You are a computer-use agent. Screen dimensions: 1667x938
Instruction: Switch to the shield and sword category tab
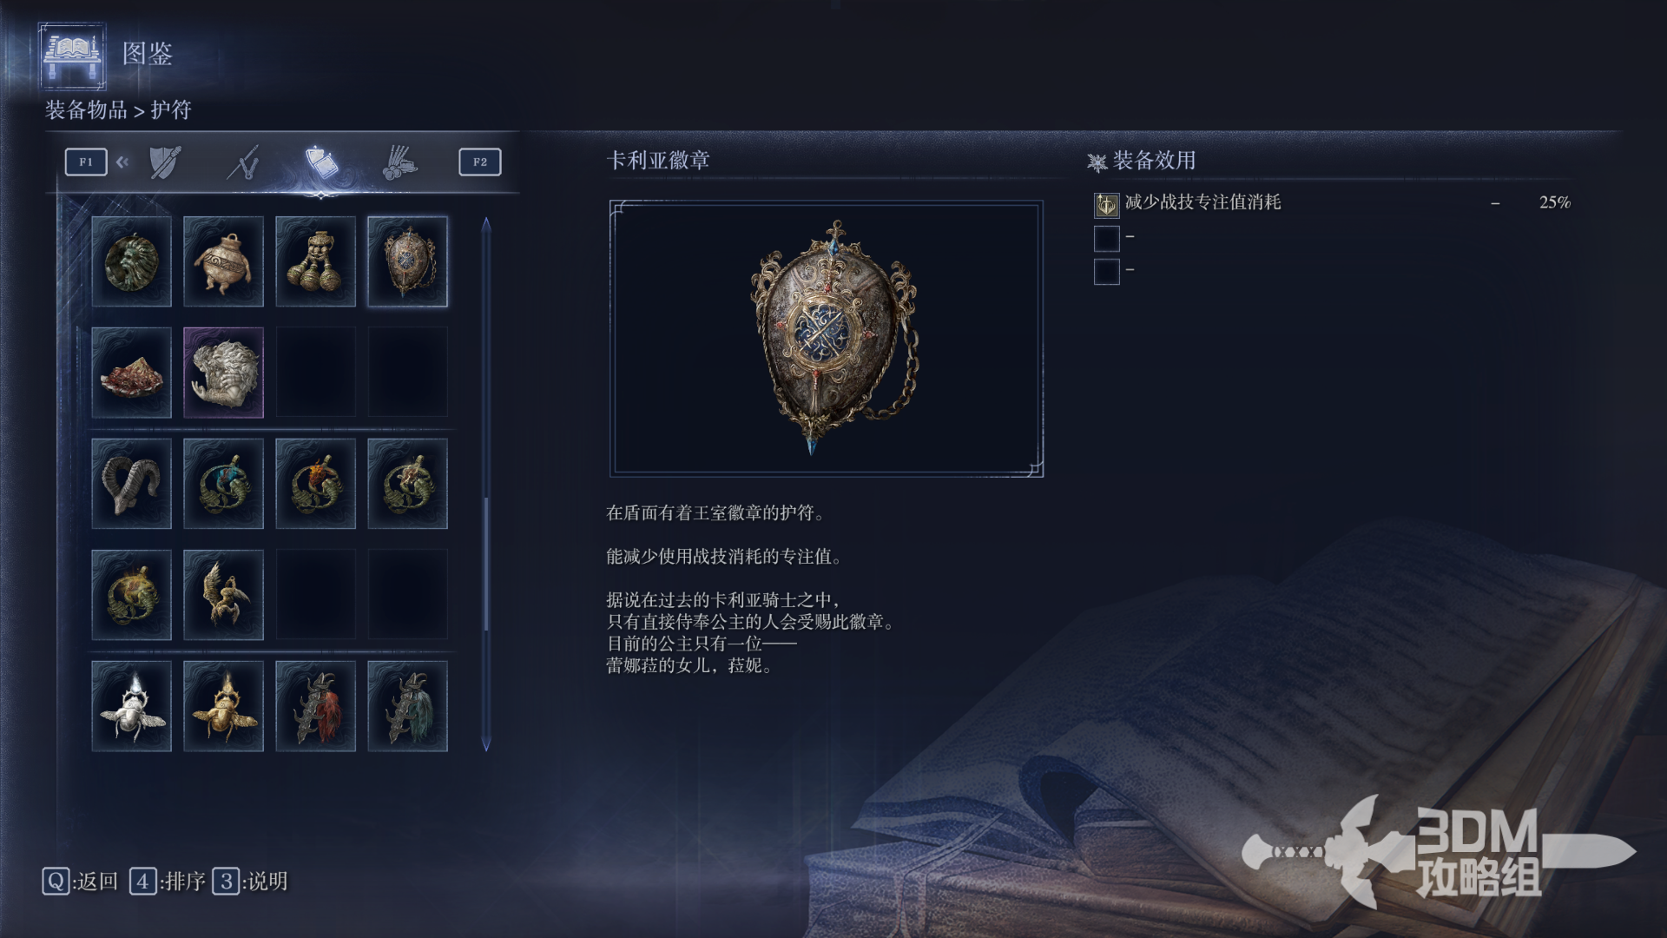click(x=165, y=162)
